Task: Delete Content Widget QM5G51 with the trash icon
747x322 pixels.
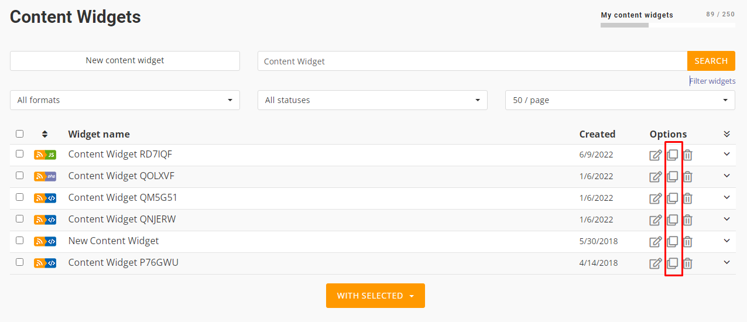Action: pos(688,198)
